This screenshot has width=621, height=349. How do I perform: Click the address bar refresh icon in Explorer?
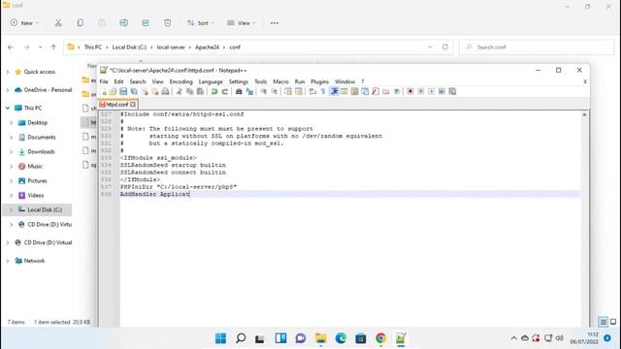pyautogui.click(x=445, y=47)
